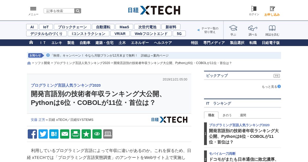Screen dimensions: 308x162
Task: Switch to the きのう ranking tab
Action: point(227,115)
